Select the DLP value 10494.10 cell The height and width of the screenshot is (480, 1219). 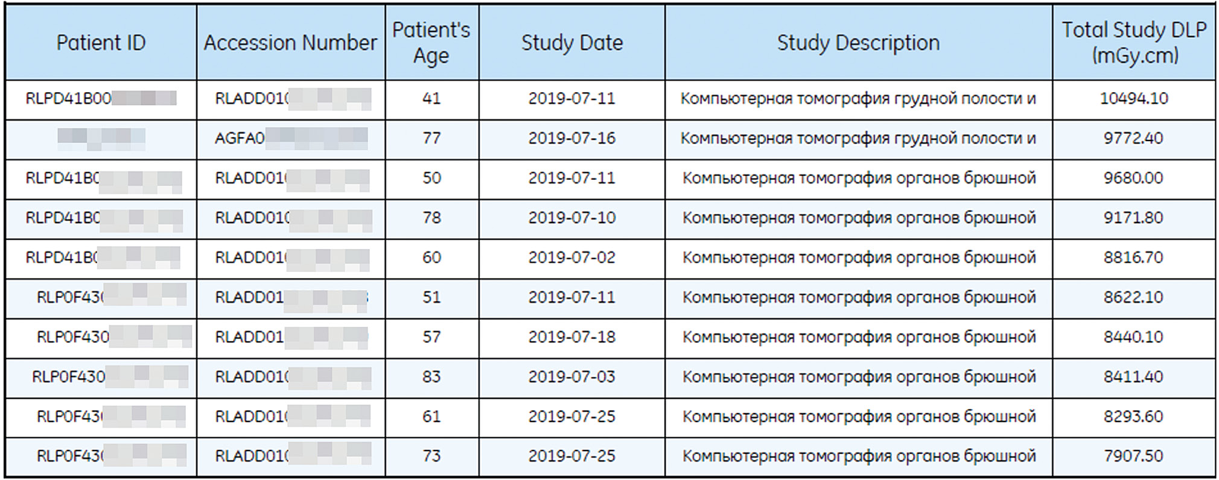point(1134,98)
